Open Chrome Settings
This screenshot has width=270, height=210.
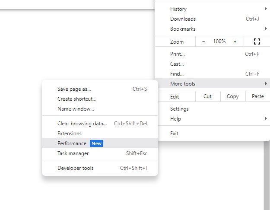click(179, 109)
